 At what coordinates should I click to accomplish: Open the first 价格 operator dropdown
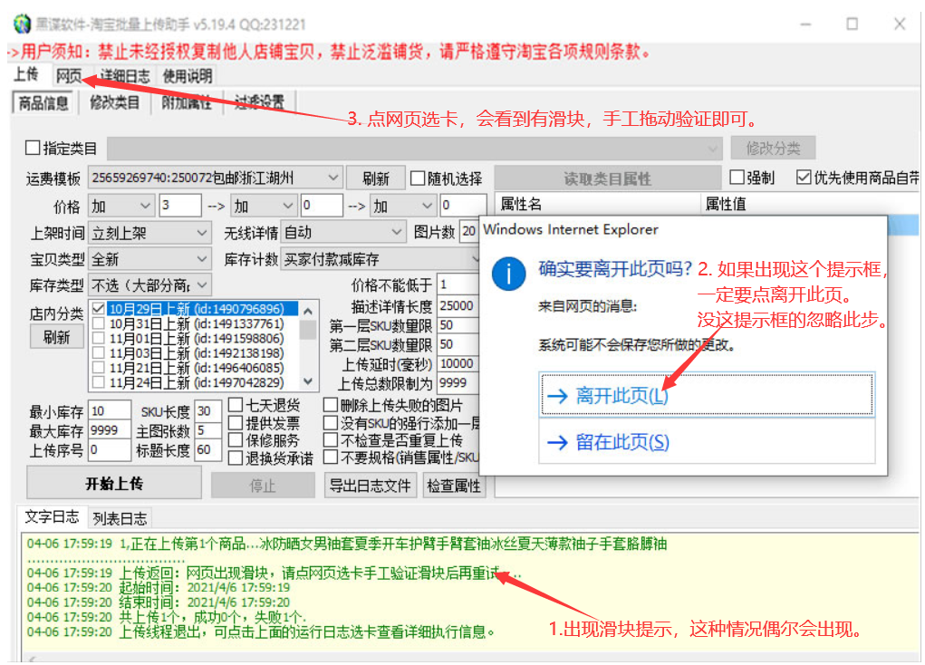(121, 206)
